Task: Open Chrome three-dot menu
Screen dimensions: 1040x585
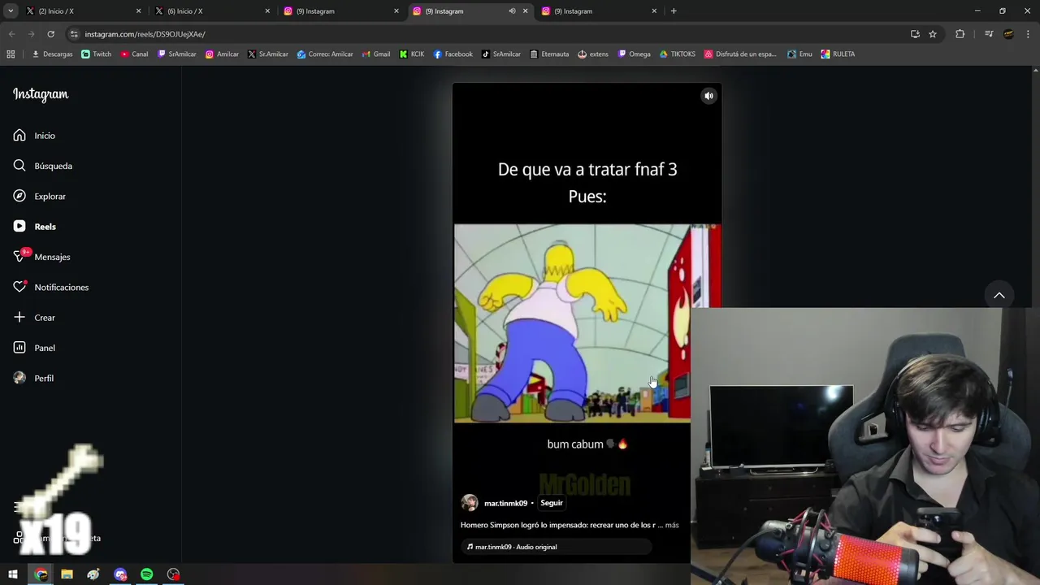Action: point(1029,34)
